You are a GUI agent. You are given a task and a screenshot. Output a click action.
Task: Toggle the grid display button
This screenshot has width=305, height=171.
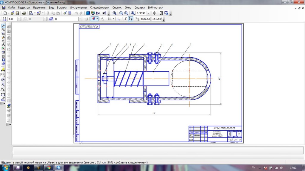110,19
